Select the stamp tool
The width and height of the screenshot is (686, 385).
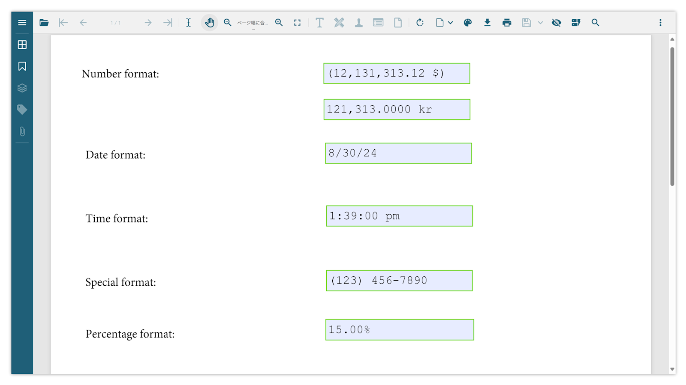click(x=359, y=23)
